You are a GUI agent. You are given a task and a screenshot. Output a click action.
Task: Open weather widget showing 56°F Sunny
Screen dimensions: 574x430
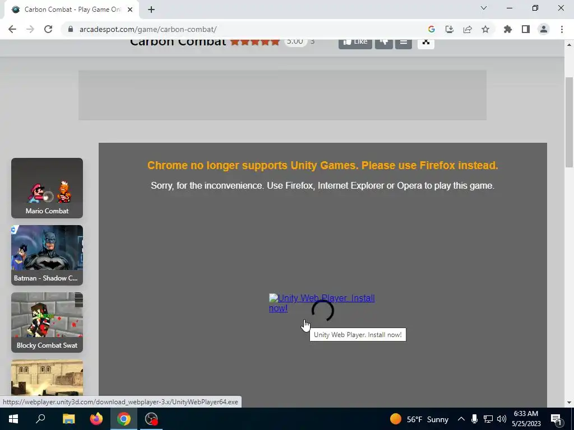tap(419, 419)
